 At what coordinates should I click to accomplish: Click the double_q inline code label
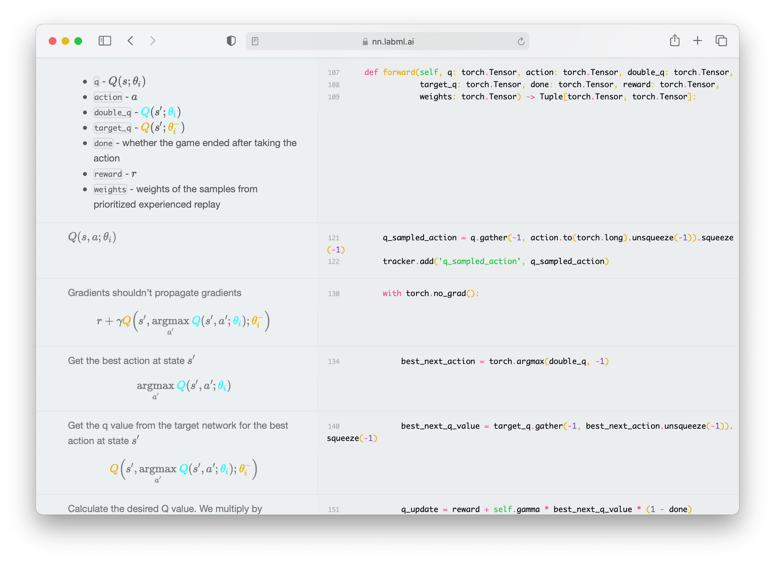tap(113, 112)
